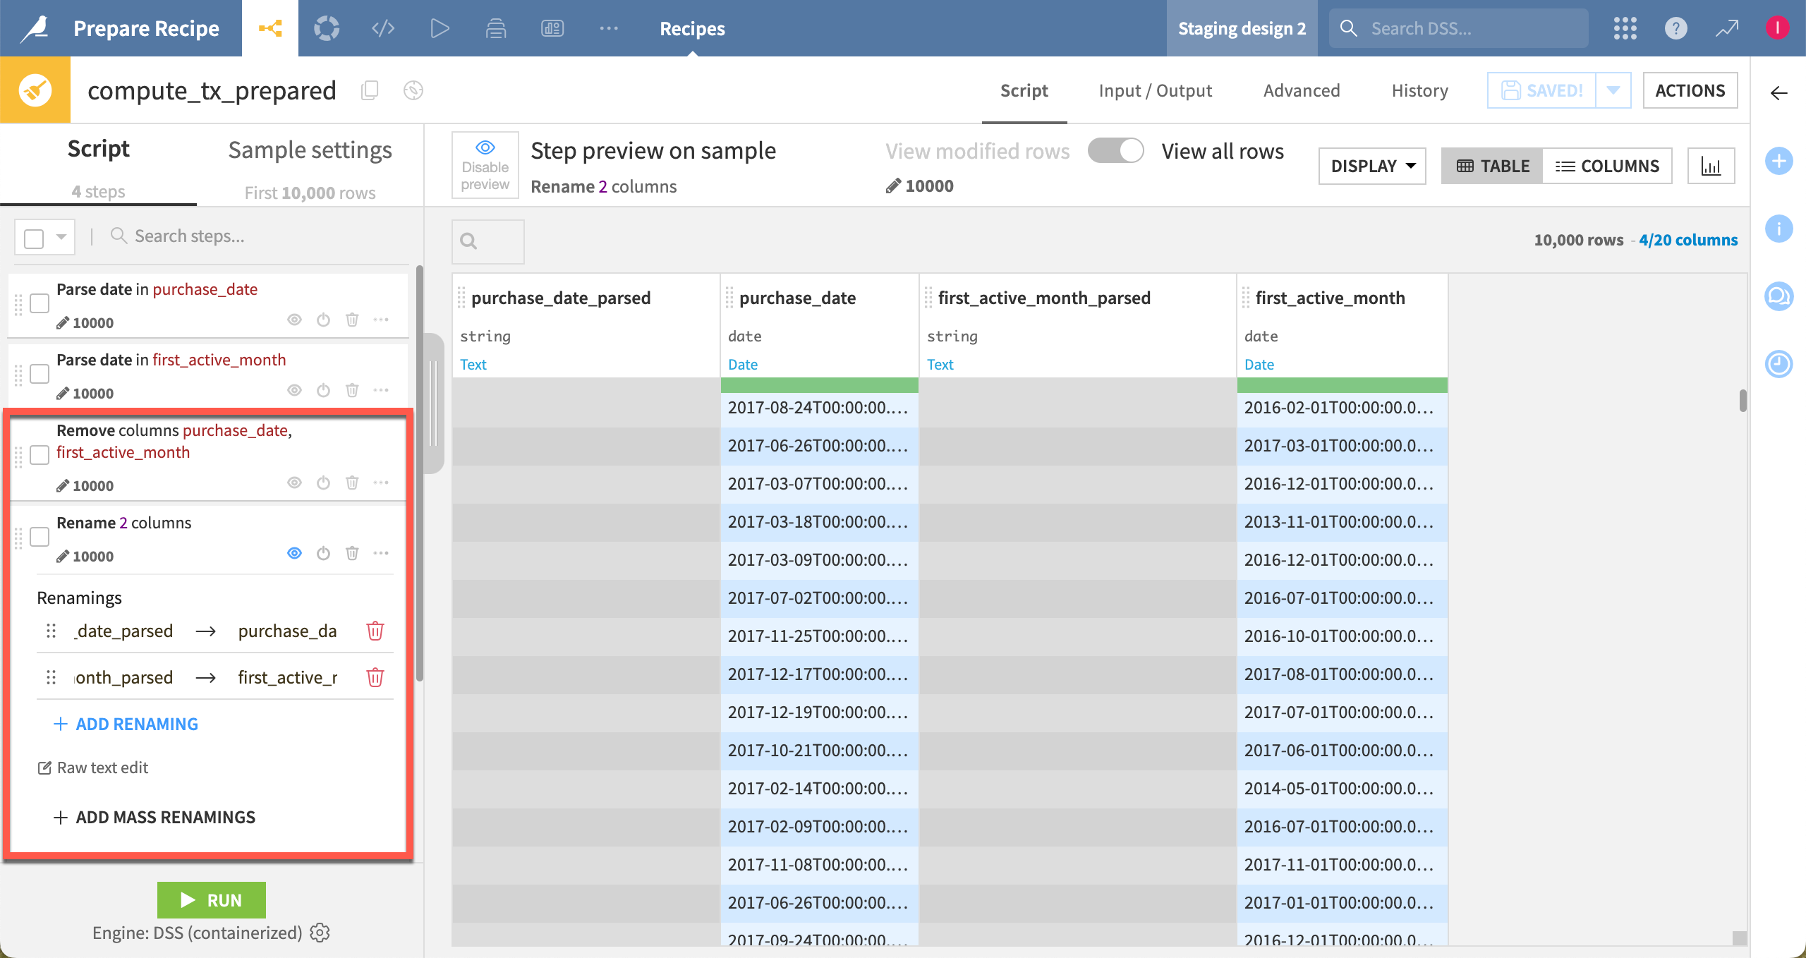1806x958 pixels.
Task: Open the chart analysis icon button
Action: pyautogui.click(x=1711, y=166)
